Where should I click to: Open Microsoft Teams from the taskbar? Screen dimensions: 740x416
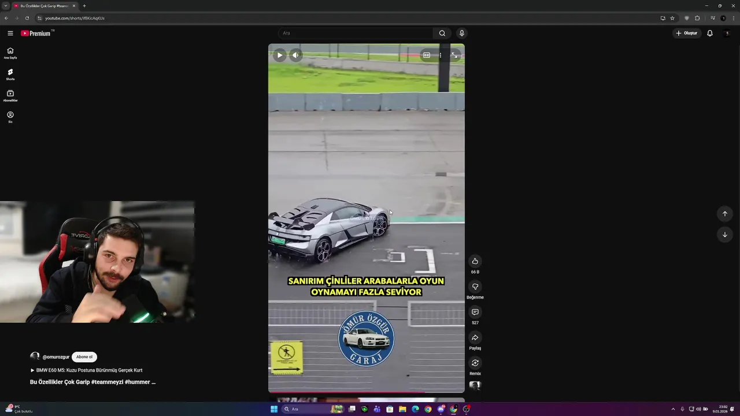(377, 409)
